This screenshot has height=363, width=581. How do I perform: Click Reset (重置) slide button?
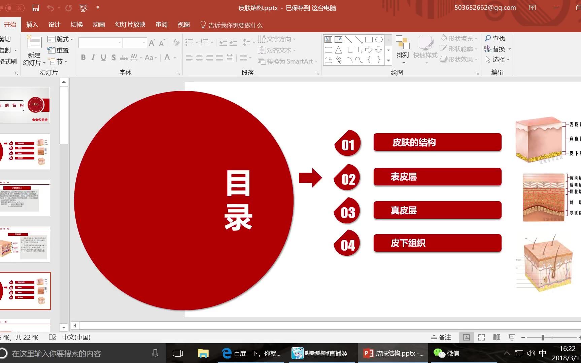[x=58, y=50]
